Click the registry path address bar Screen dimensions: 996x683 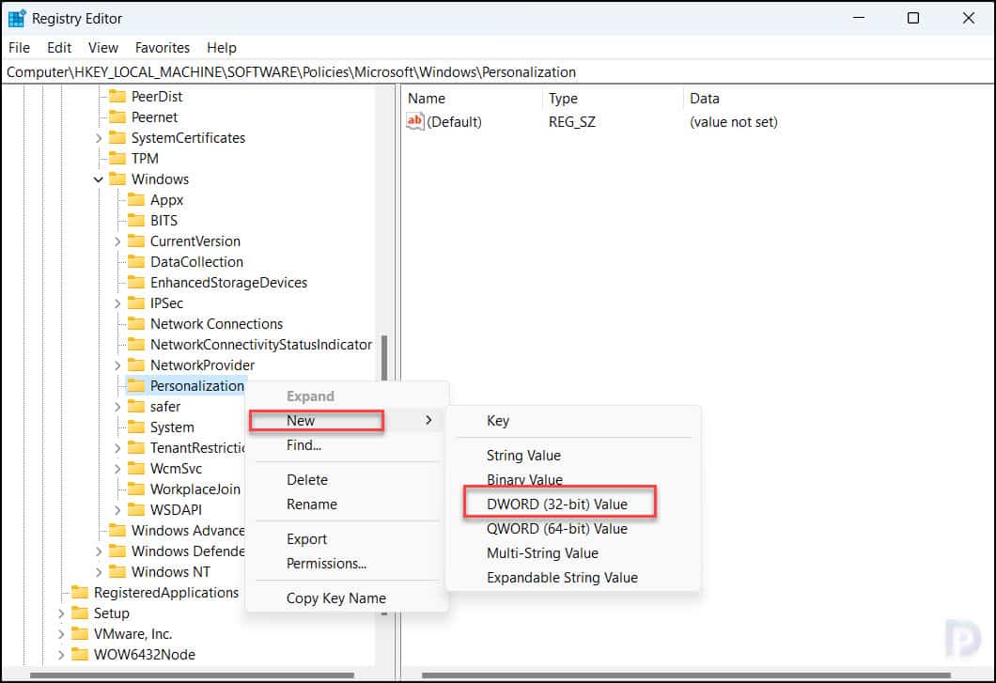click(498, 71)
